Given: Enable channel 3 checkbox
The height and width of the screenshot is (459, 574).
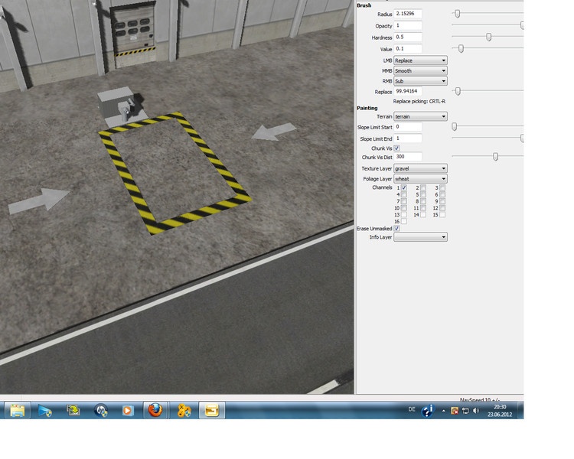Looking at the screenshot, I should click(442, 187).
